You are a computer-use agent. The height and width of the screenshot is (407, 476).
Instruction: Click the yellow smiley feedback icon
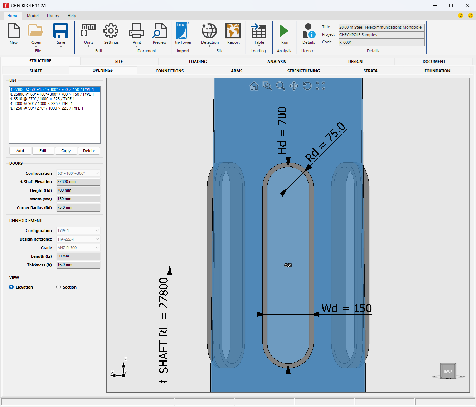[x=461, y=15]
